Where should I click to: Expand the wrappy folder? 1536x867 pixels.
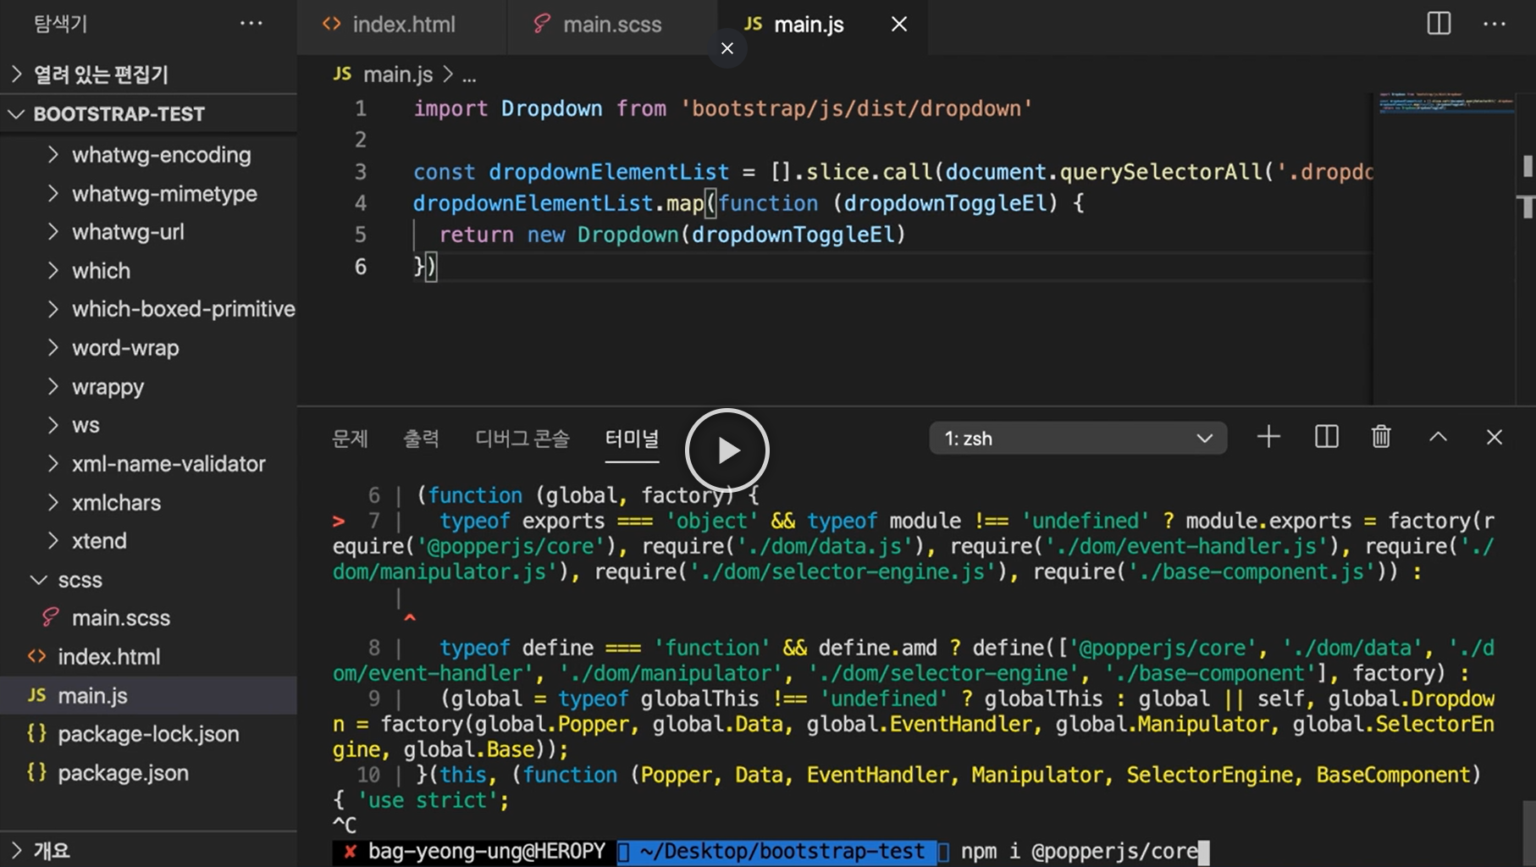tap(148, 387)
